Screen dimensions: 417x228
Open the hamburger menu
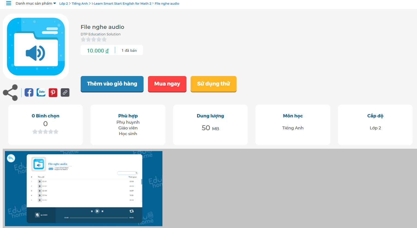coord(9,3)
